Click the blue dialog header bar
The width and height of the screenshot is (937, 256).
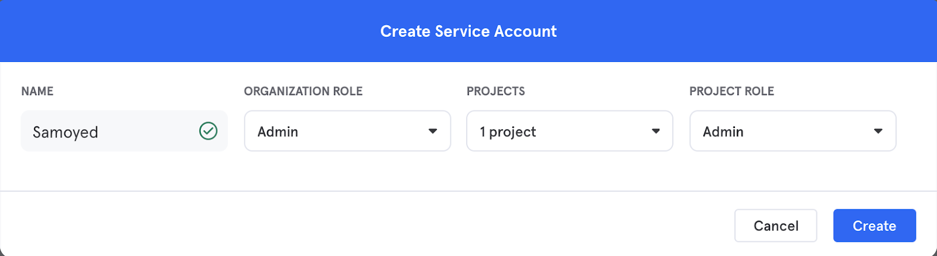468,31
